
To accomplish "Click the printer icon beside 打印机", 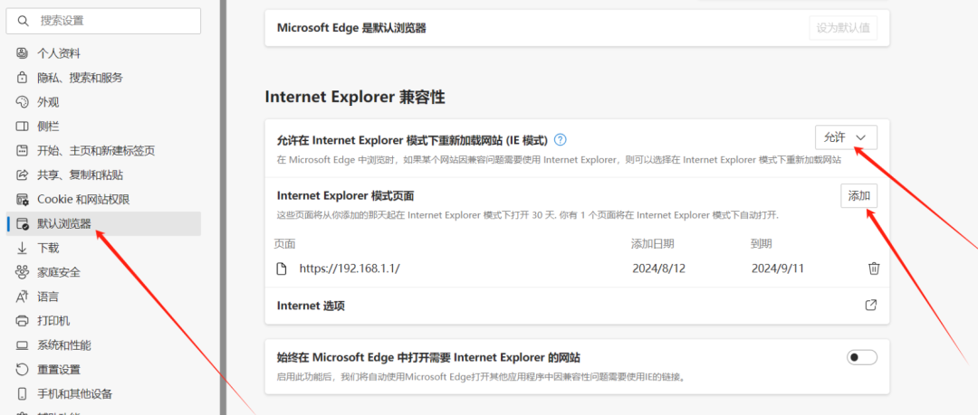I will 23,321.
